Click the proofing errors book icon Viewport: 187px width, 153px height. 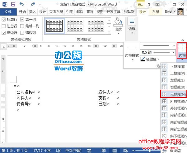(x=59, y=151)
